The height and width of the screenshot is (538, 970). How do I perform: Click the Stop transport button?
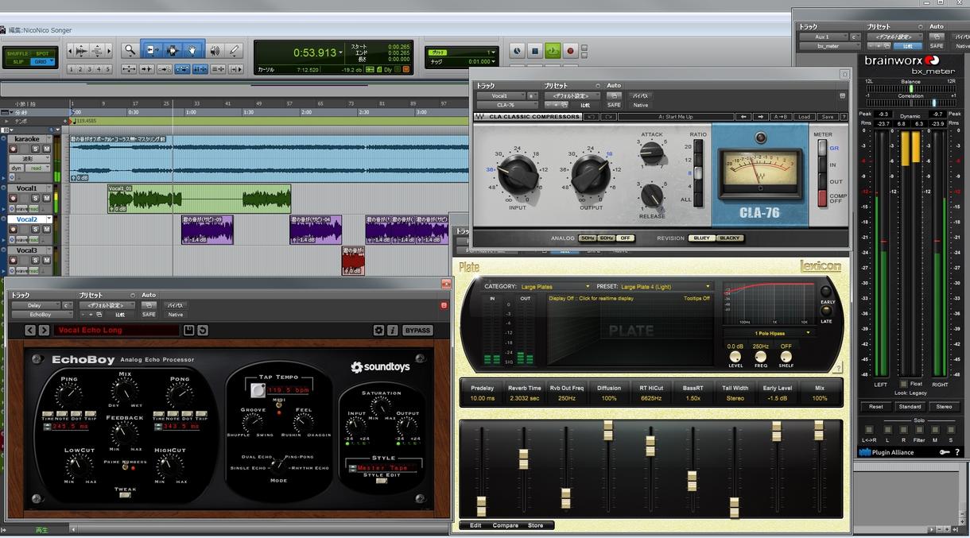(x=535, y=52)
